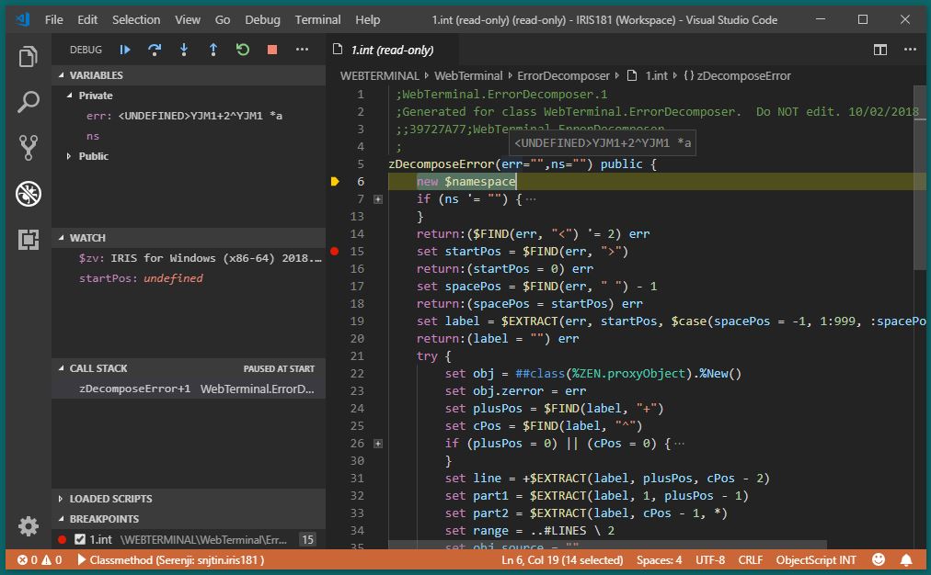
Task: Open the Terminal menu
Action: (317, 19)
